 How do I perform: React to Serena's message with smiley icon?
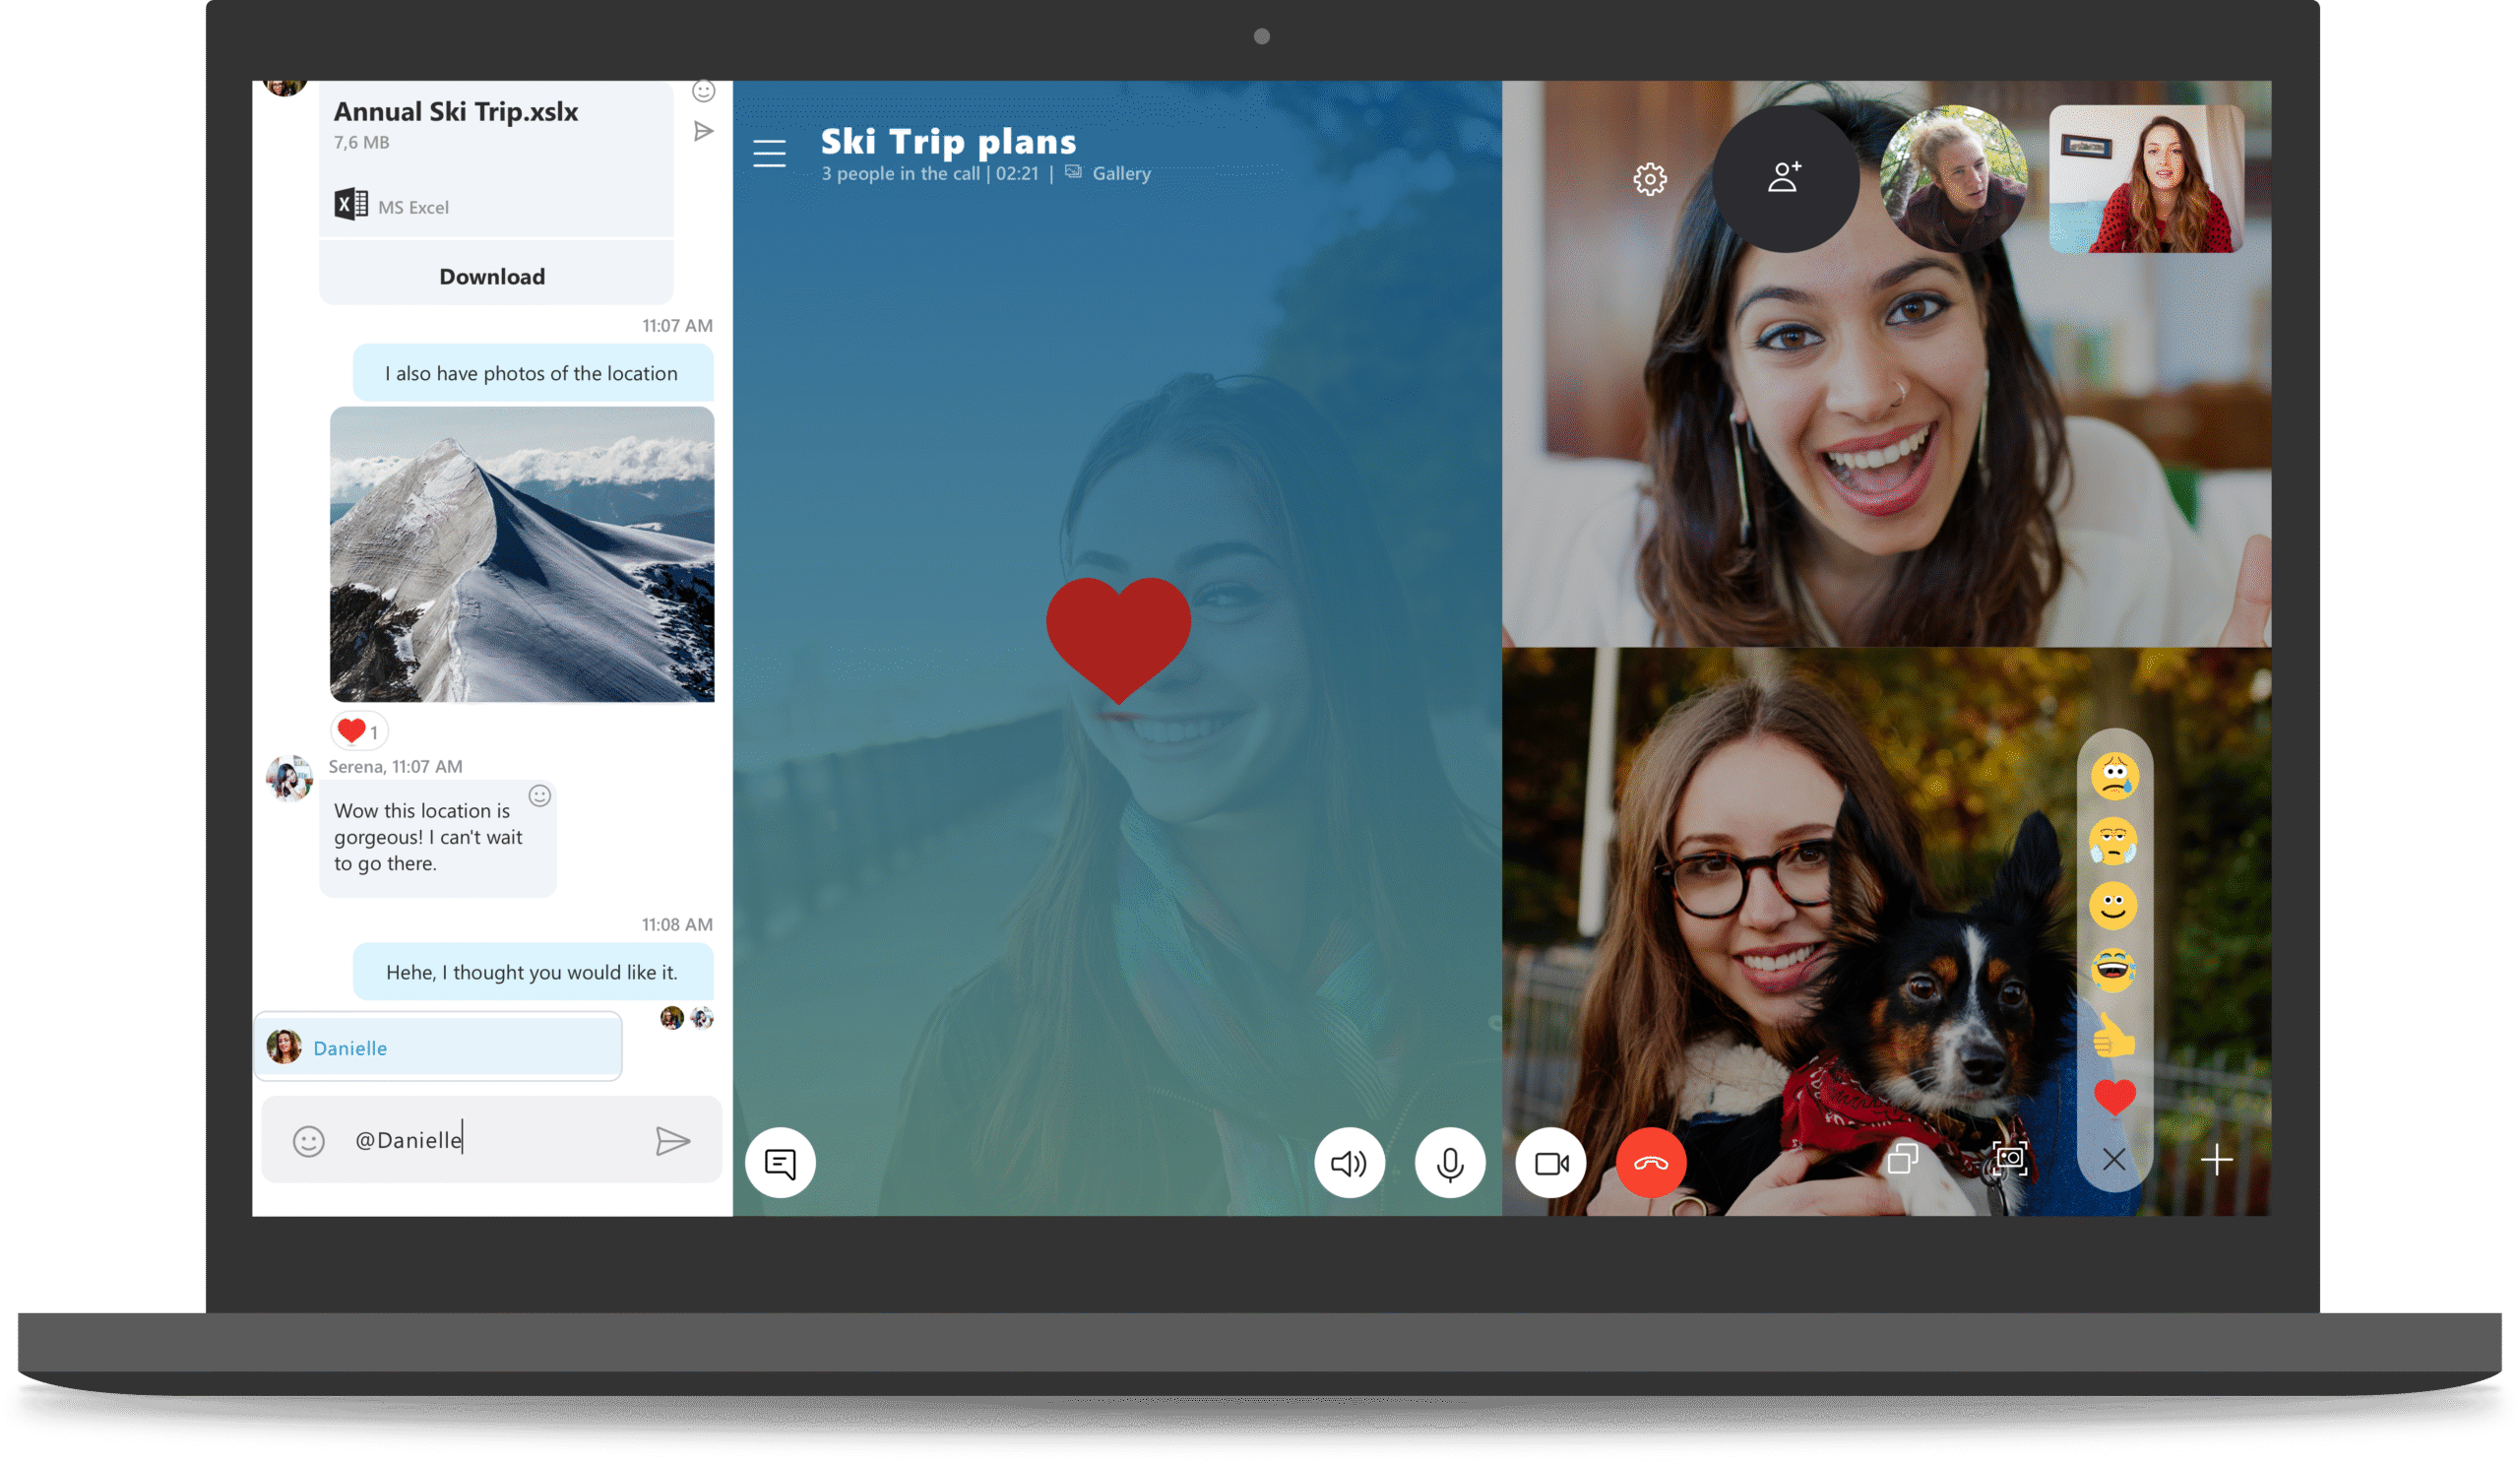click(540, 796)
